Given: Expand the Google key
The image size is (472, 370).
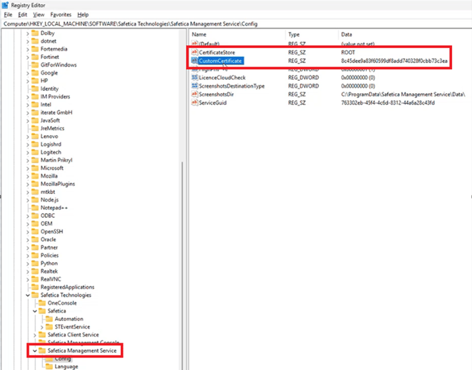Looking at the screenshot, I should (x=27, y=73).
